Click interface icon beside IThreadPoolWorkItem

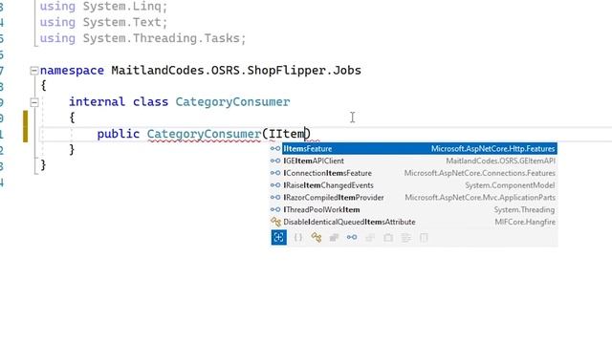tap(275, 209)
